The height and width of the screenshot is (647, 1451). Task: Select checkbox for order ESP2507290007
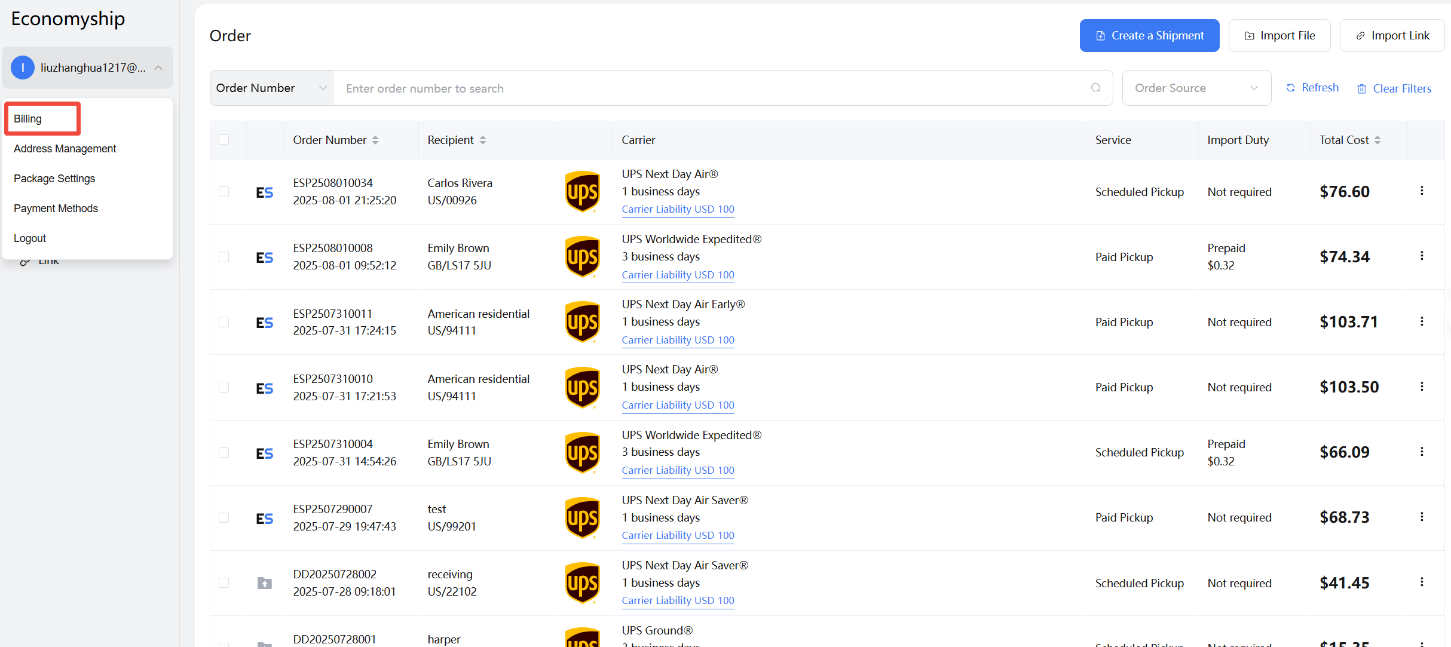(224, 518)
